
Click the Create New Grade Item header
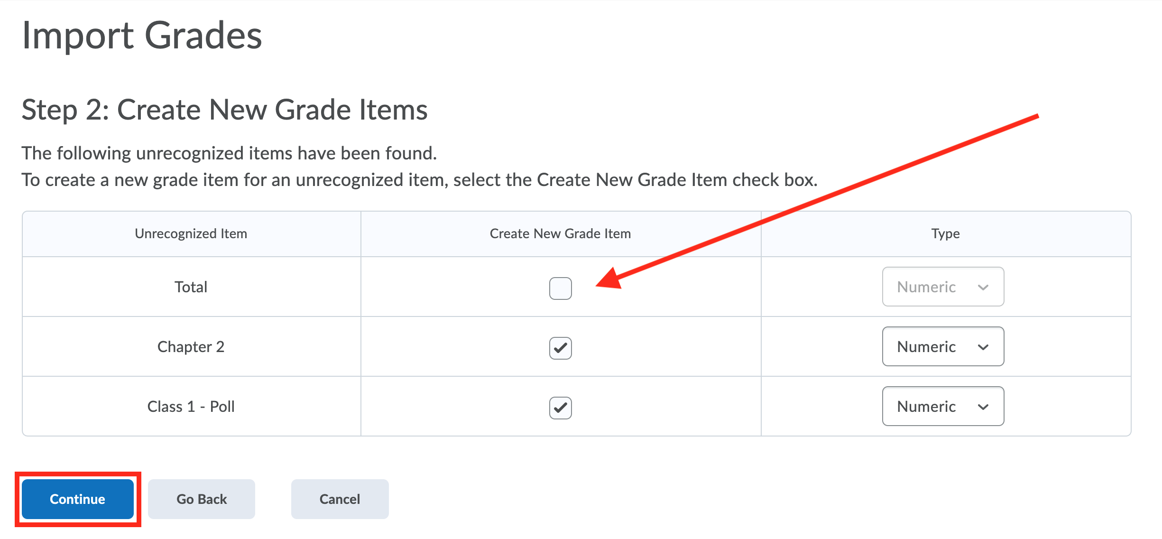[x=560, y=233]
